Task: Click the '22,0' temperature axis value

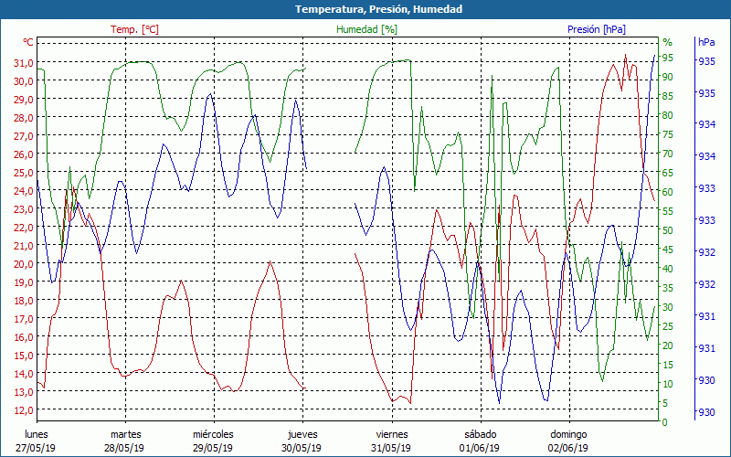Action: point(24,227)
